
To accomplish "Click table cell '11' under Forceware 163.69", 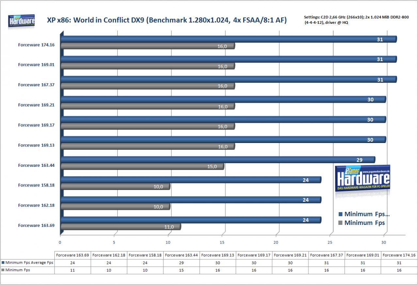I will 72,270.
